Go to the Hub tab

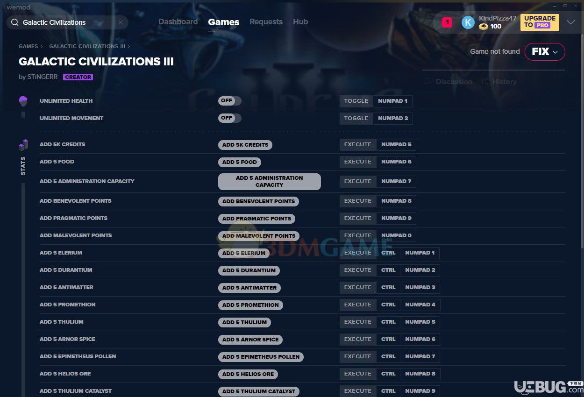[300, 22]
